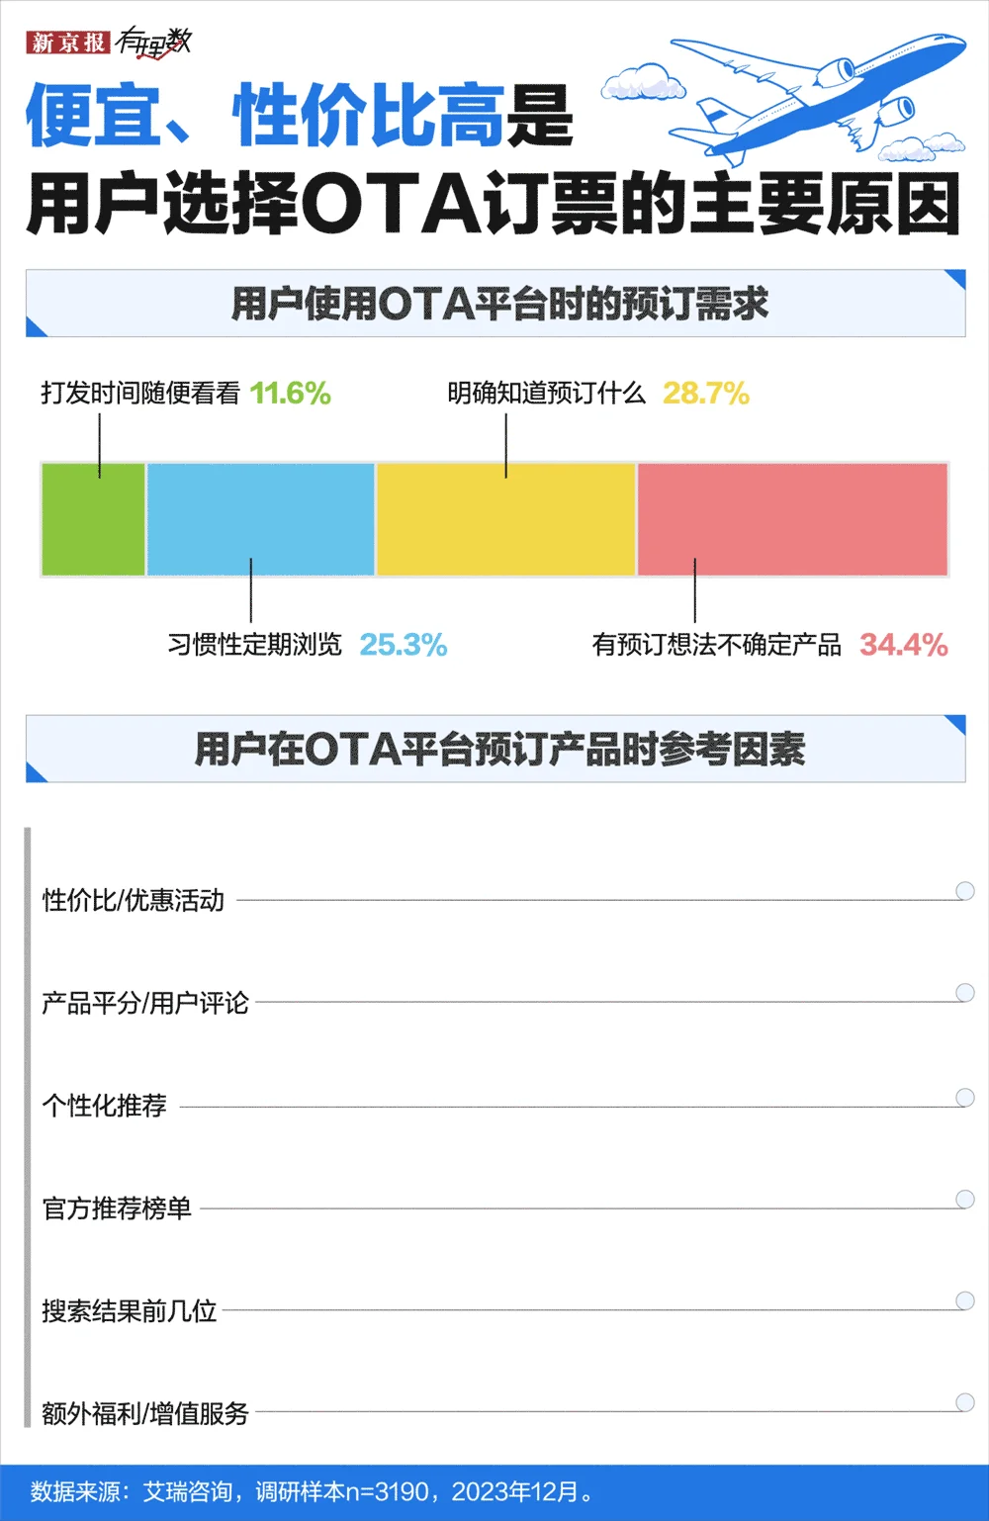Select the green 11.6% bar segment
The height and width of the screenshot is (1521, 989).
[x=93, y=519]
